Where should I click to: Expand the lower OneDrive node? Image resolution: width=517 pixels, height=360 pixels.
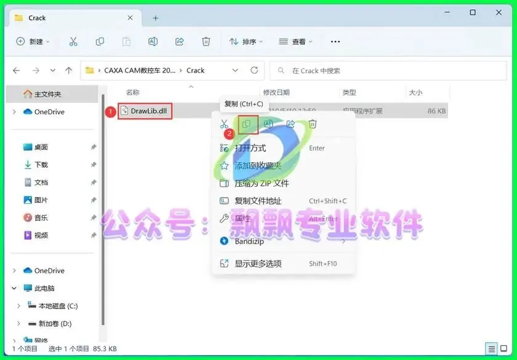[x=14, y=270]
